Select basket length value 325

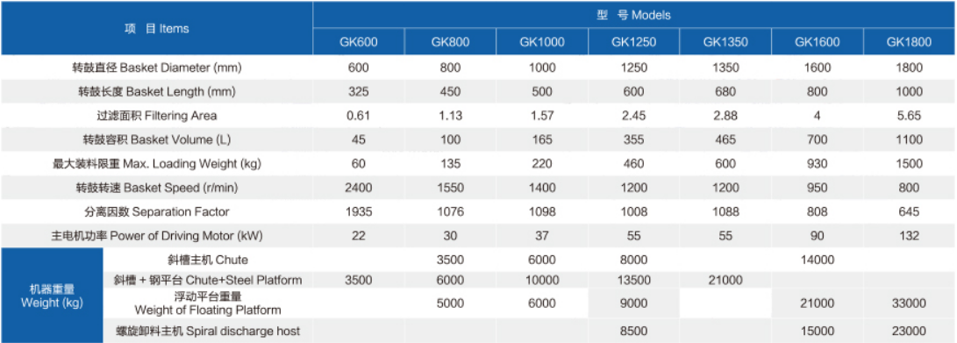(x=359, y=91)
